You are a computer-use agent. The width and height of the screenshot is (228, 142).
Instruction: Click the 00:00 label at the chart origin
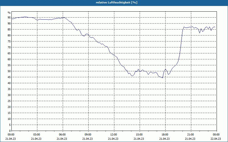11,135
